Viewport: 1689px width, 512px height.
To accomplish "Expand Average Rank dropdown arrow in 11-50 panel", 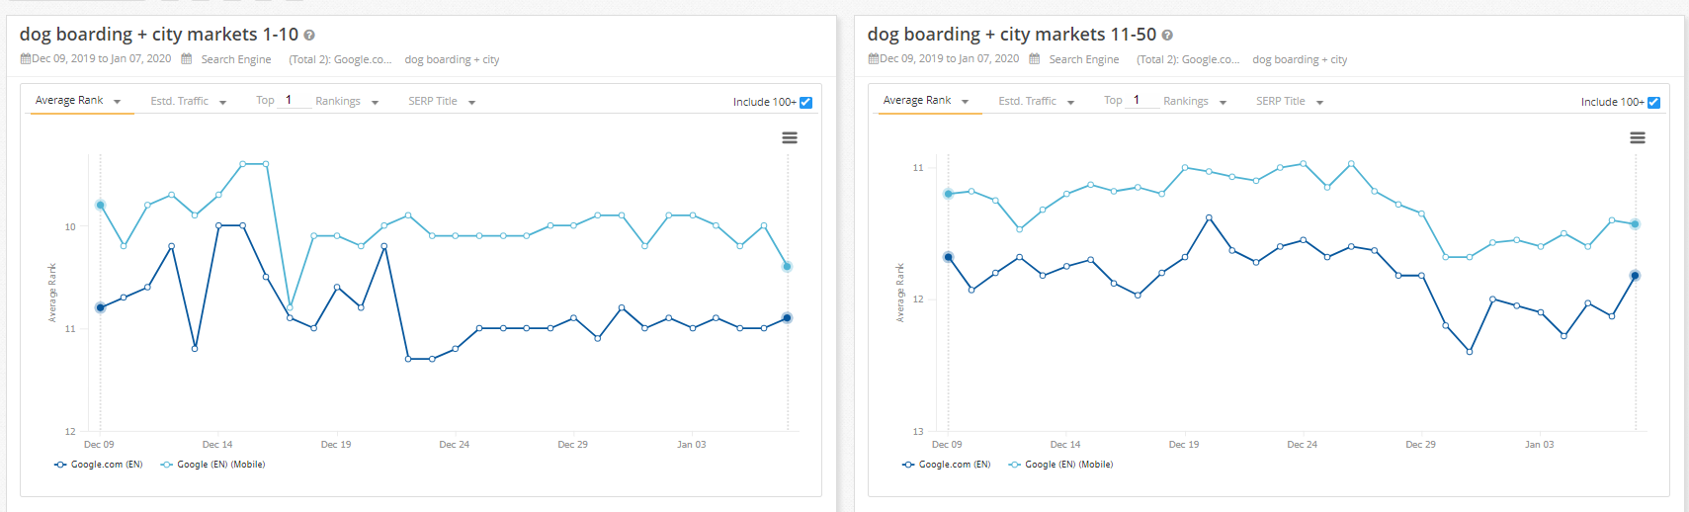I will (x=966, y=102).
